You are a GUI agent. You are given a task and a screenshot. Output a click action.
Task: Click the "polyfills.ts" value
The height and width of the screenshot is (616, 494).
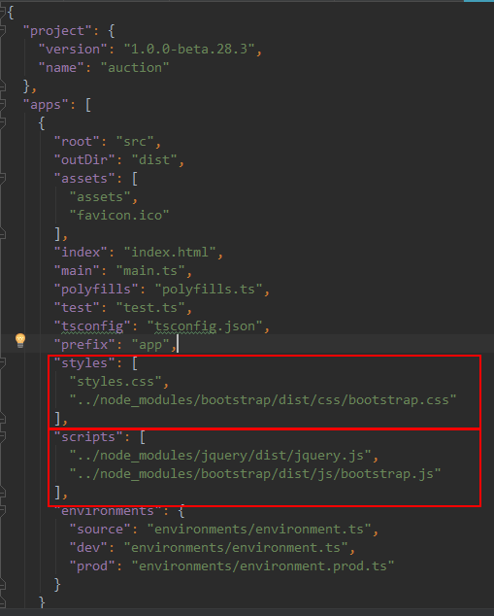coord(209,290)
